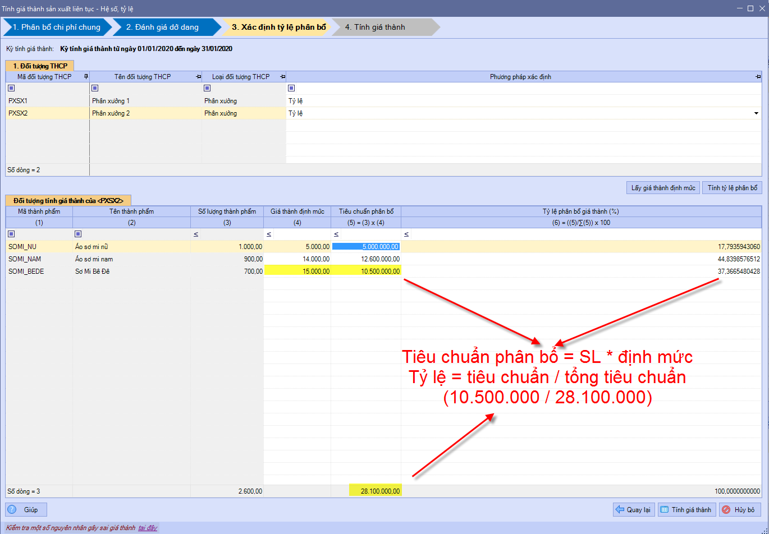Edit Giá thành định mức cell 14.000,00
This screenshot has width=769, height=534.
tap(297, 259)
